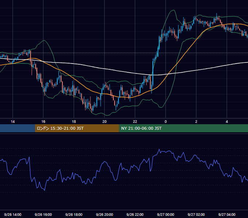
Task: Click the 9/26 16:00 time label
Action: click(43, 214)
